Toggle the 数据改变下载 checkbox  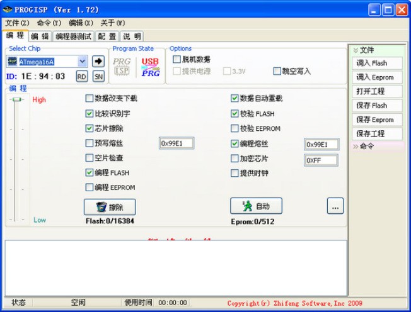tap(89, 98)
